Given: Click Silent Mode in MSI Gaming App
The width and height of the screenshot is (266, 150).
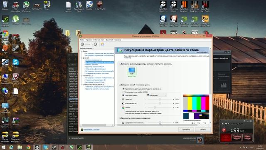Looking at the screenshot, I should (x=247, y=137).
